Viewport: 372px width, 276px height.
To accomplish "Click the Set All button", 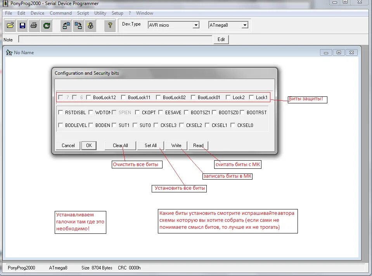I will tap(151, 146).
